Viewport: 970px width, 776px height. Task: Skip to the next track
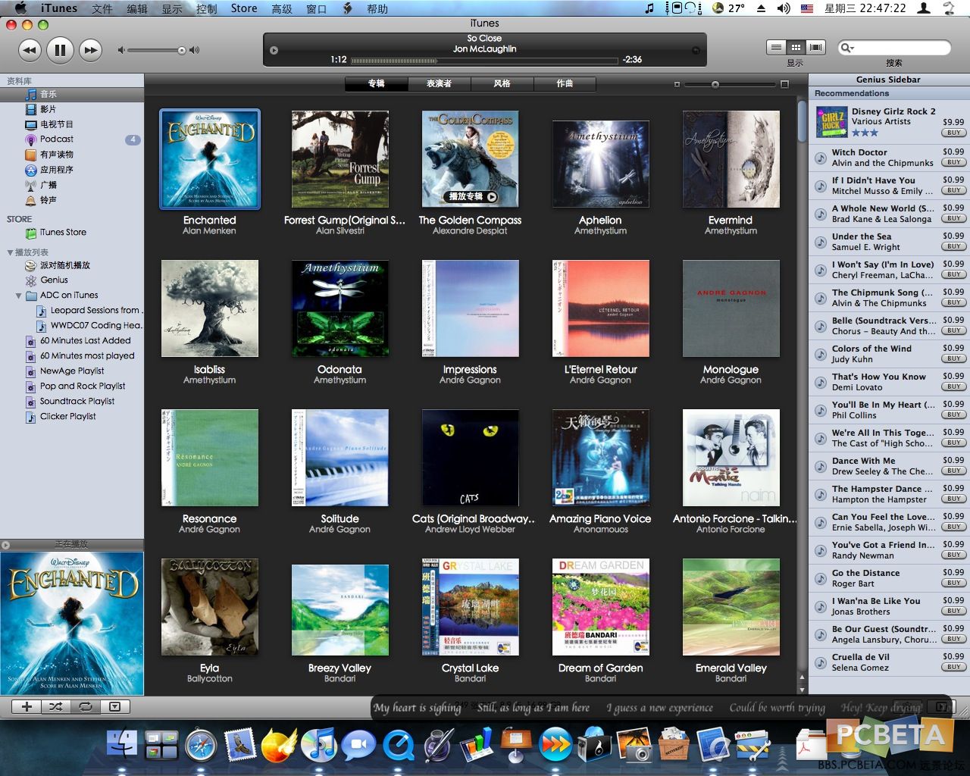coord(90,51)
